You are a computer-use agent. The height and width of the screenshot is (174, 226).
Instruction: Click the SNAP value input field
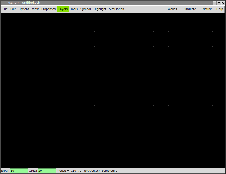(19, 171)
